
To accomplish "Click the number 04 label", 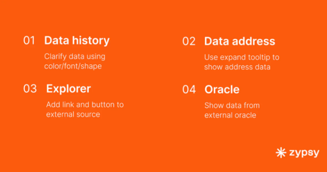I will click(x=189, y=89).
